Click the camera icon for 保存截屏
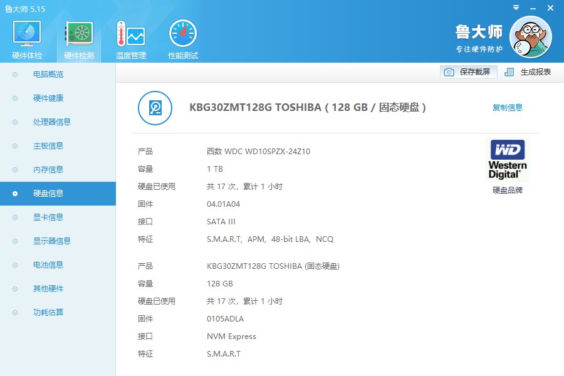 449,72
